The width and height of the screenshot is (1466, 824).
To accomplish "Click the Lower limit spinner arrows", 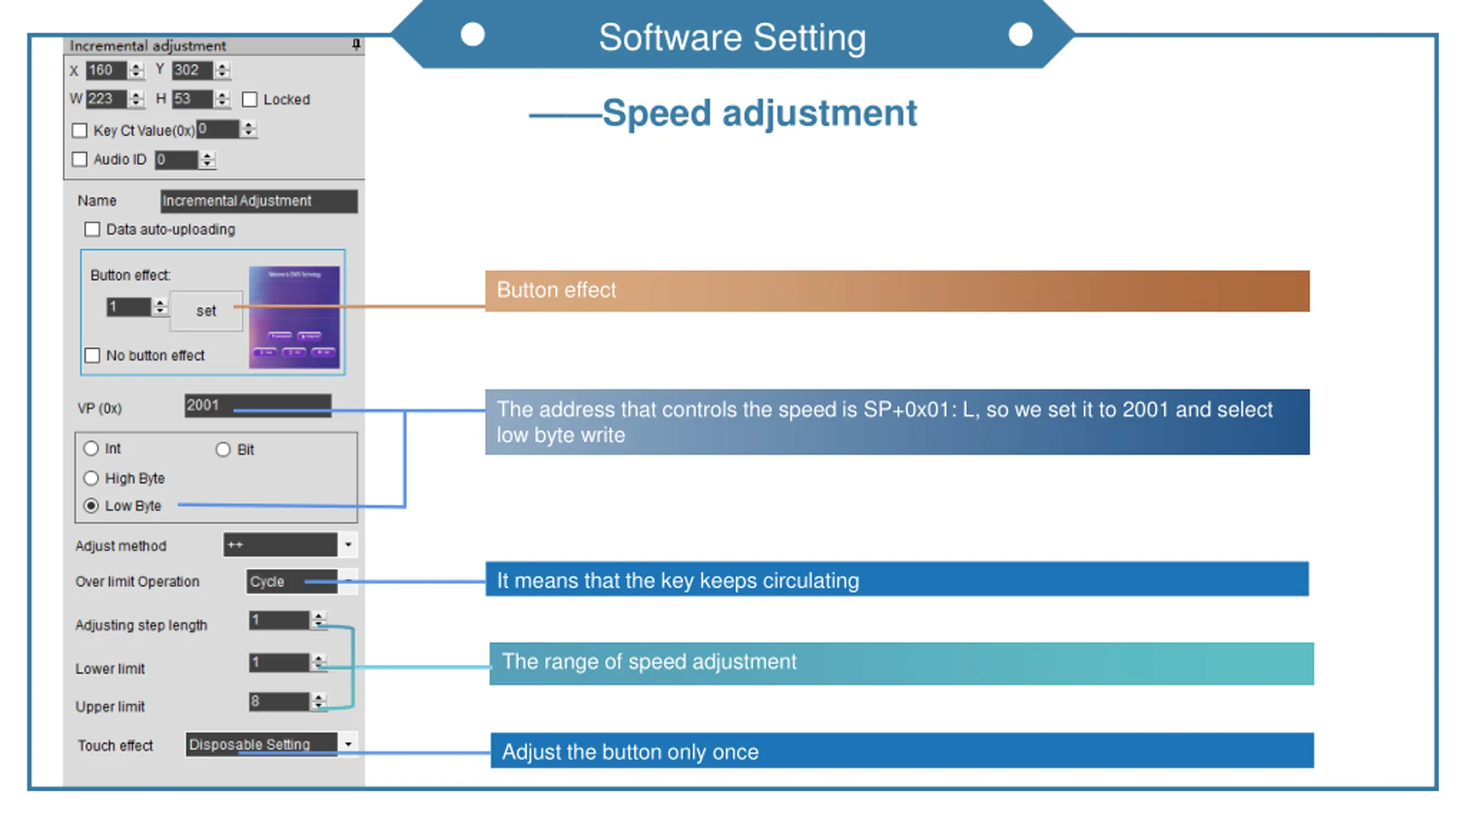I will (x=318, y=663).
